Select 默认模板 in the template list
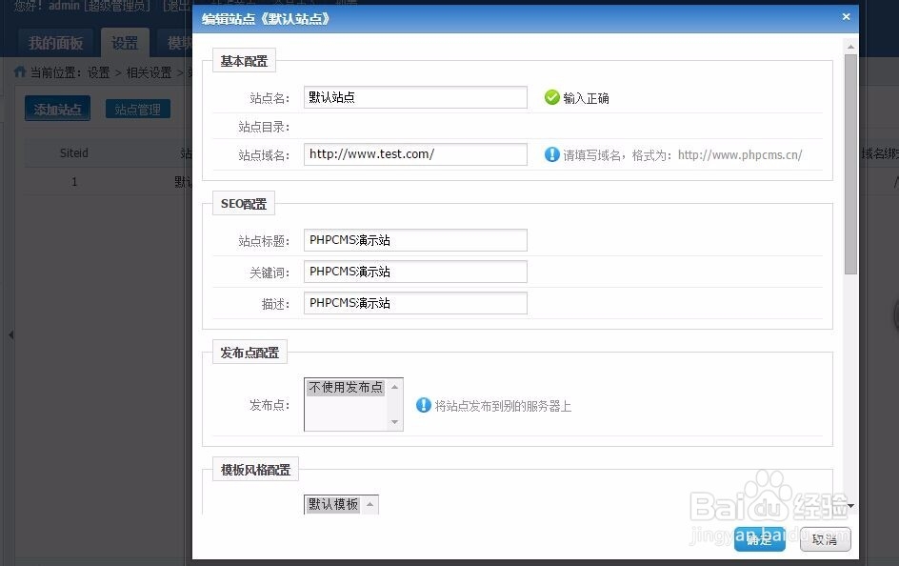 click(333, 504)
